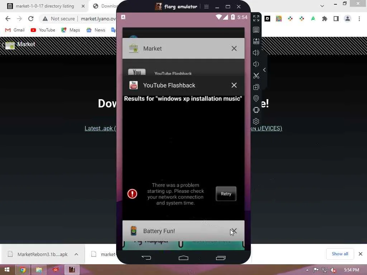Click the Not secure site warning
367x275 pixels.
pos(59,19)
